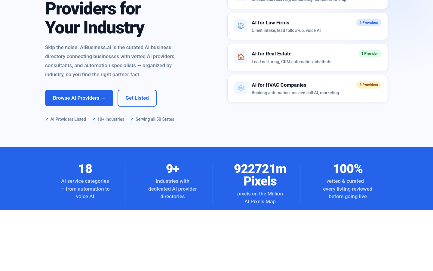Click the 1 Provider badge
This screenshot has width=433, height=271.
(x=370, y=54)
